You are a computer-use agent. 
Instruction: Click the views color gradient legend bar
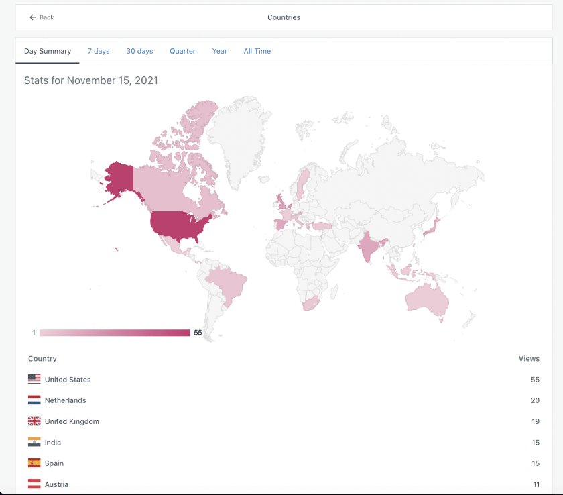[x=115, y=333]
